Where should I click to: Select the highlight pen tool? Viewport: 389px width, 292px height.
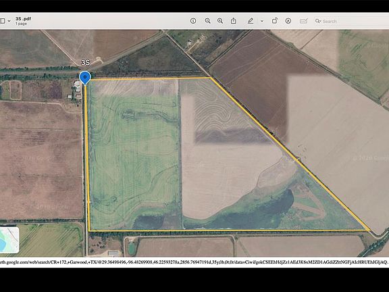tap(251, 21)
